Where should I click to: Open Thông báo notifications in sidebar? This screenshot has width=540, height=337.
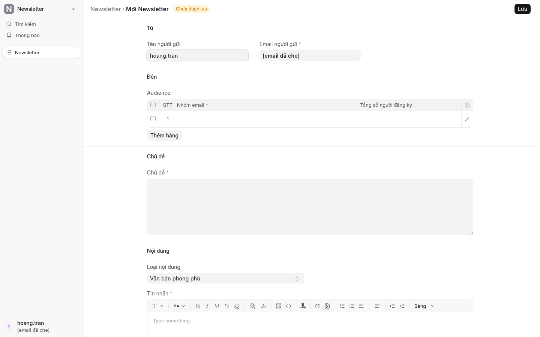42,35
